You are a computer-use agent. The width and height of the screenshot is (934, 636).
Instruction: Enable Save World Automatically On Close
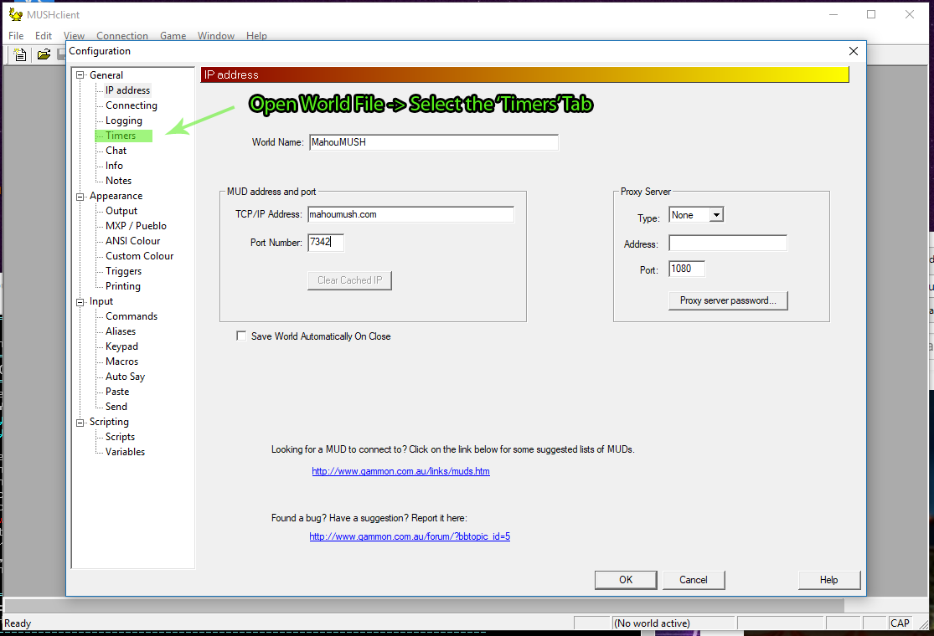pos(241,336)
